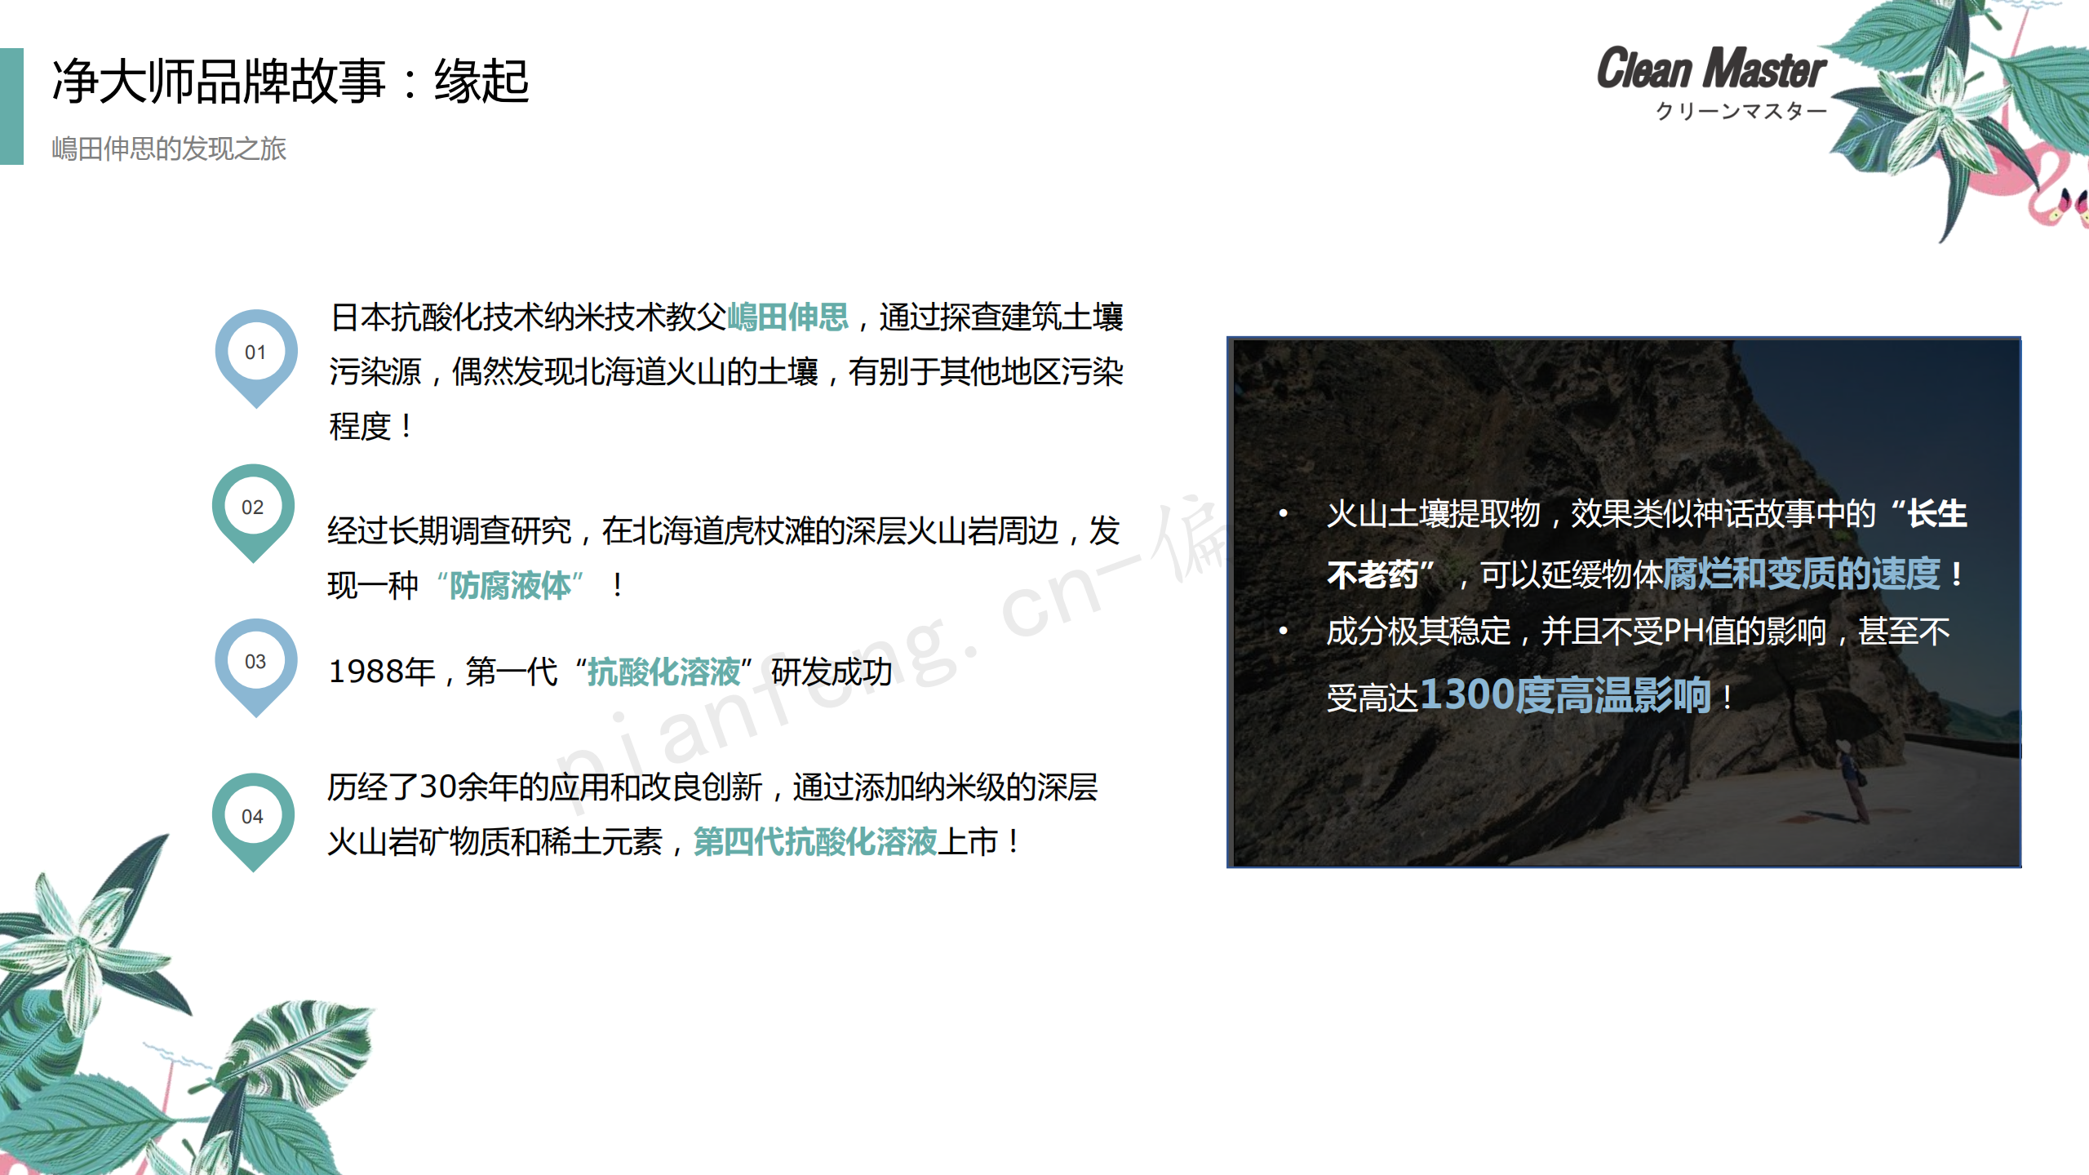Click the bold quote 长生不老药
The image size is (2089, 1175).
click(1647, 544)
